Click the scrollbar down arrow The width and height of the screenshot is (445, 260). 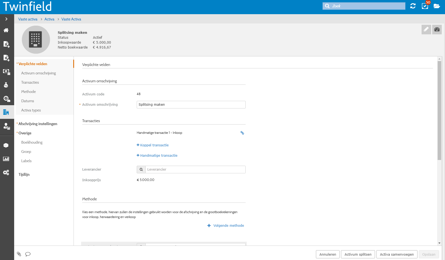(x=439, y=243)
